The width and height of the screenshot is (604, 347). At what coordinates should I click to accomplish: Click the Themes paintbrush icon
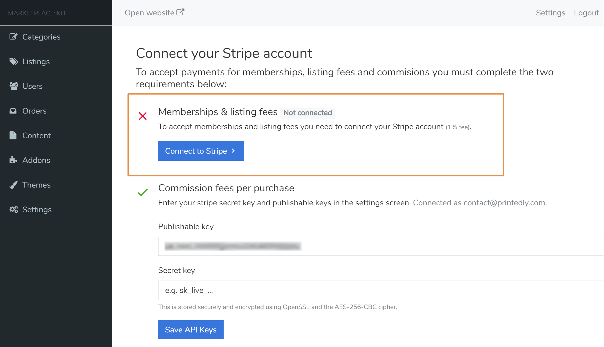pos(13,185)
